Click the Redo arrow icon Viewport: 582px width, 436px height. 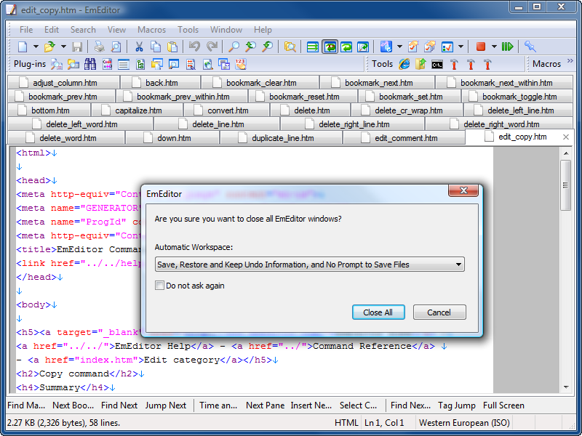212,47
